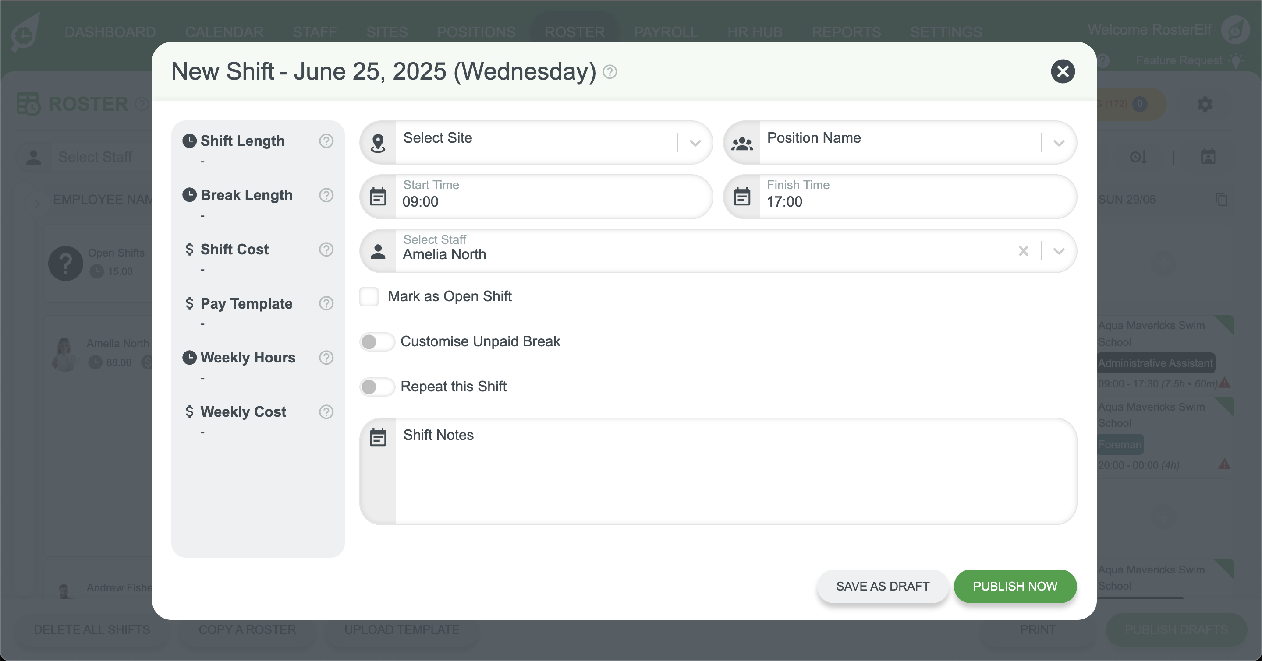Switch to the PAYROLL section

tap(666, 32)
